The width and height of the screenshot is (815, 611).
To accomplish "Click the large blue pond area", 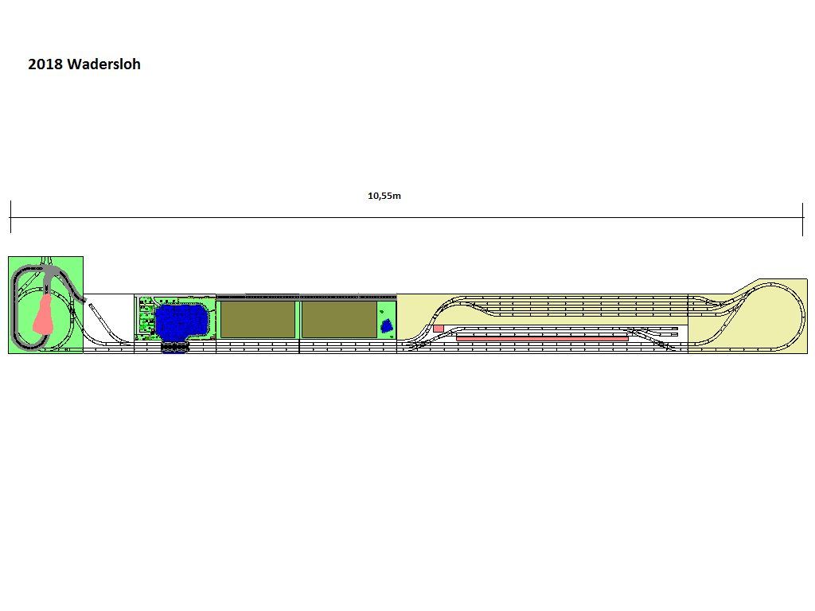I will coord(182,320).
